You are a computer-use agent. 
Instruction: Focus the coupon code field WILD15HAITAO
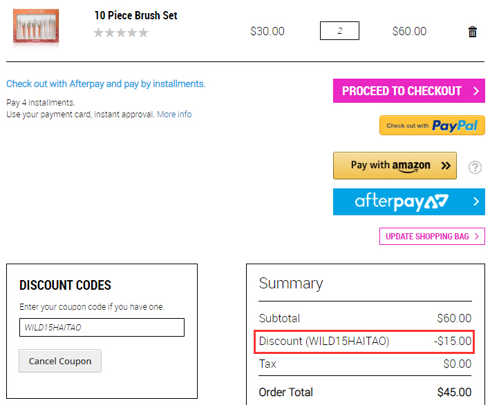tap(102, 327)
